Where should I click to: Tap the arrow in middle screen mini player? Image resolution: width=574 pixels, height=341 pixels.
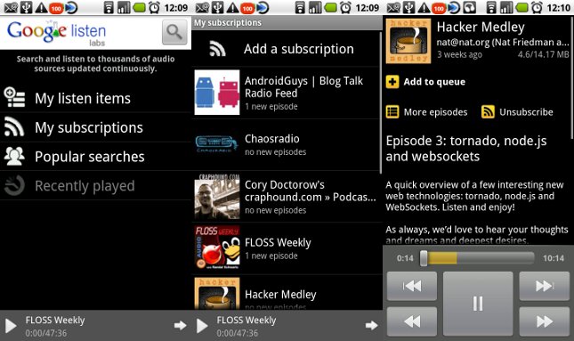(372, 325)
